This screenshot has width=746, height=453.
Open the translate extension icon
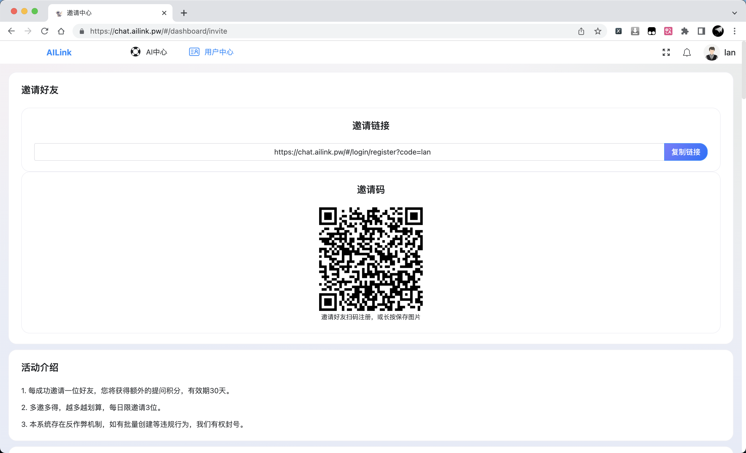pyautogui.click(x=668, y=31)
